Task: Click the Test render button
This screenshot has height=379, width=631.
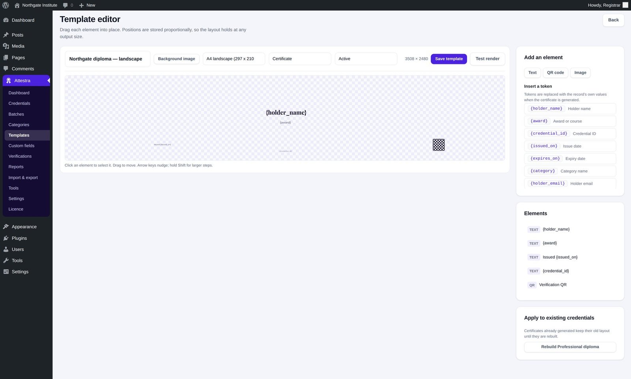Action: point(487,59)
